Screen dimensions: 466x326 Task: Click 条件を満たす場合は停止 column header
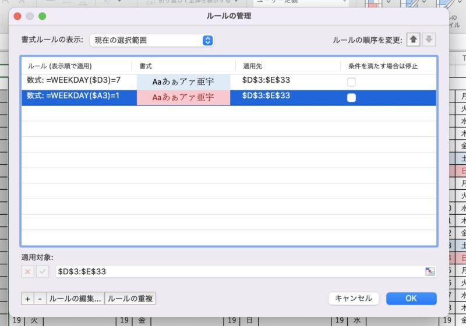[383, 66]
